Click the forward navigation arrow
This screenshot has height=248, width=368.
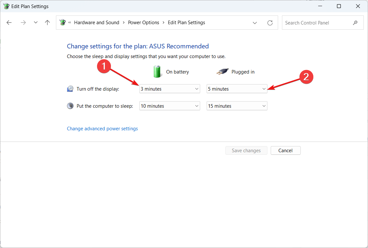pyautogui.click(x=23, y=23)
